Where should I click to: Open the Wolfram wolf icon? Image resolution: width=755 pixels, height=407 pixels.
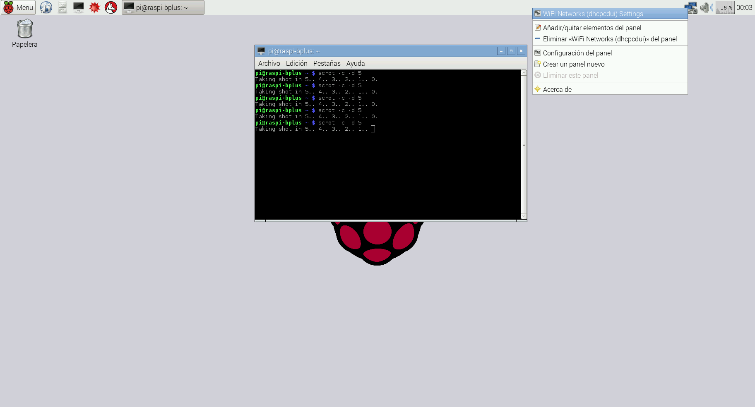111,7
